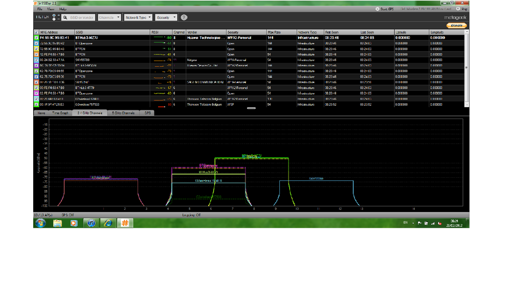
Task: Click the 13 / 13 AP(s) status text
Action: tap(43, 215)
